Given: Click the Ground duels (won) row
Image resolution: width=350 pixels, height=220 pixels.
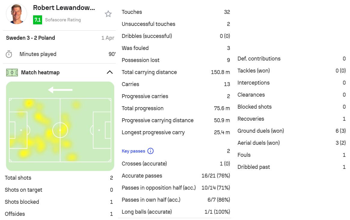Looking at the screenshot, I should click(291, 131).
